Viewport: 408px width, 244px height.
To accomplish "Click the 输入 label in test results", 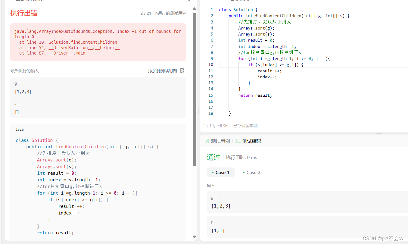I will 211,186.
